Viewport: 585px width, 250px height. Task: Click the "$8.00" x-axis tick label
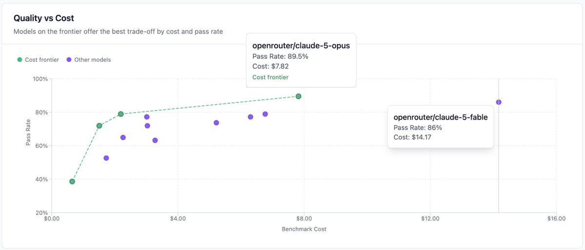coord(304,219)
